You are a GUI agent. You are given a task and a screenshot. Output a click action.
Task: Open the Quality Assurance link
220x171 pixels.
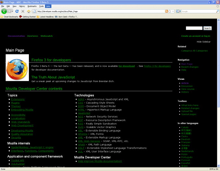click(22, 134)
